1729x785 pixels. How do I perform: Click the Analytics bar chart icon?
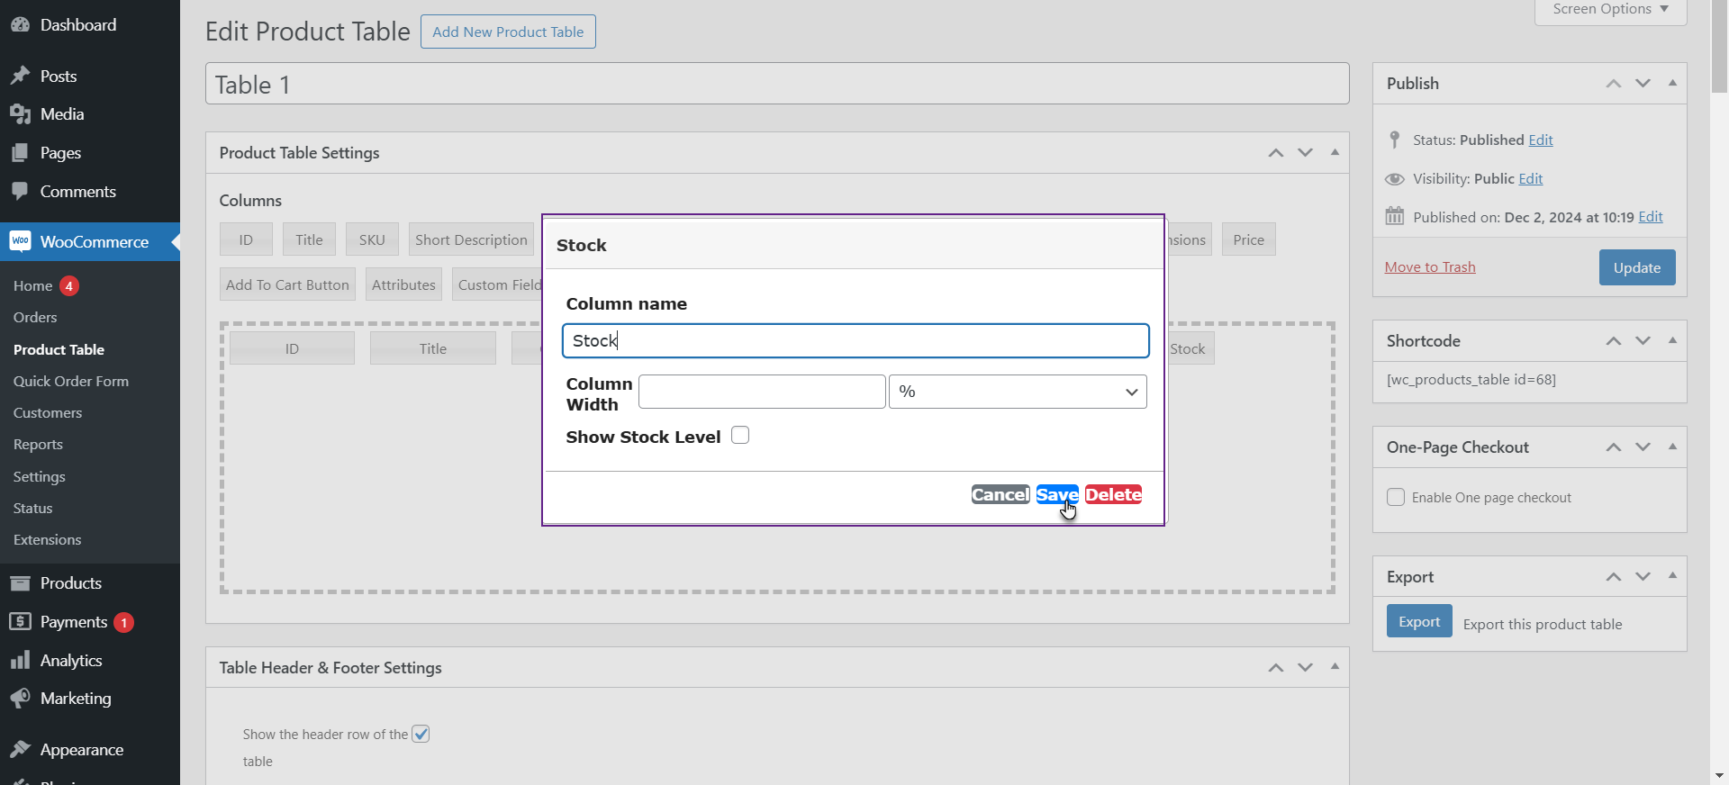(x=20, y=661)
